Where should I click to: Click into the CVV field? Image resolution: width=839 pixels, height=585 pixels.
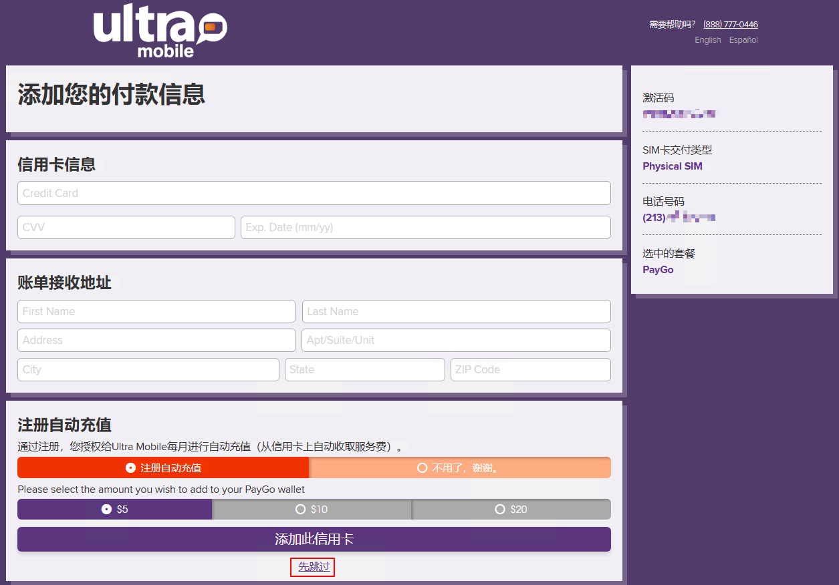click(x=126, y=227)
